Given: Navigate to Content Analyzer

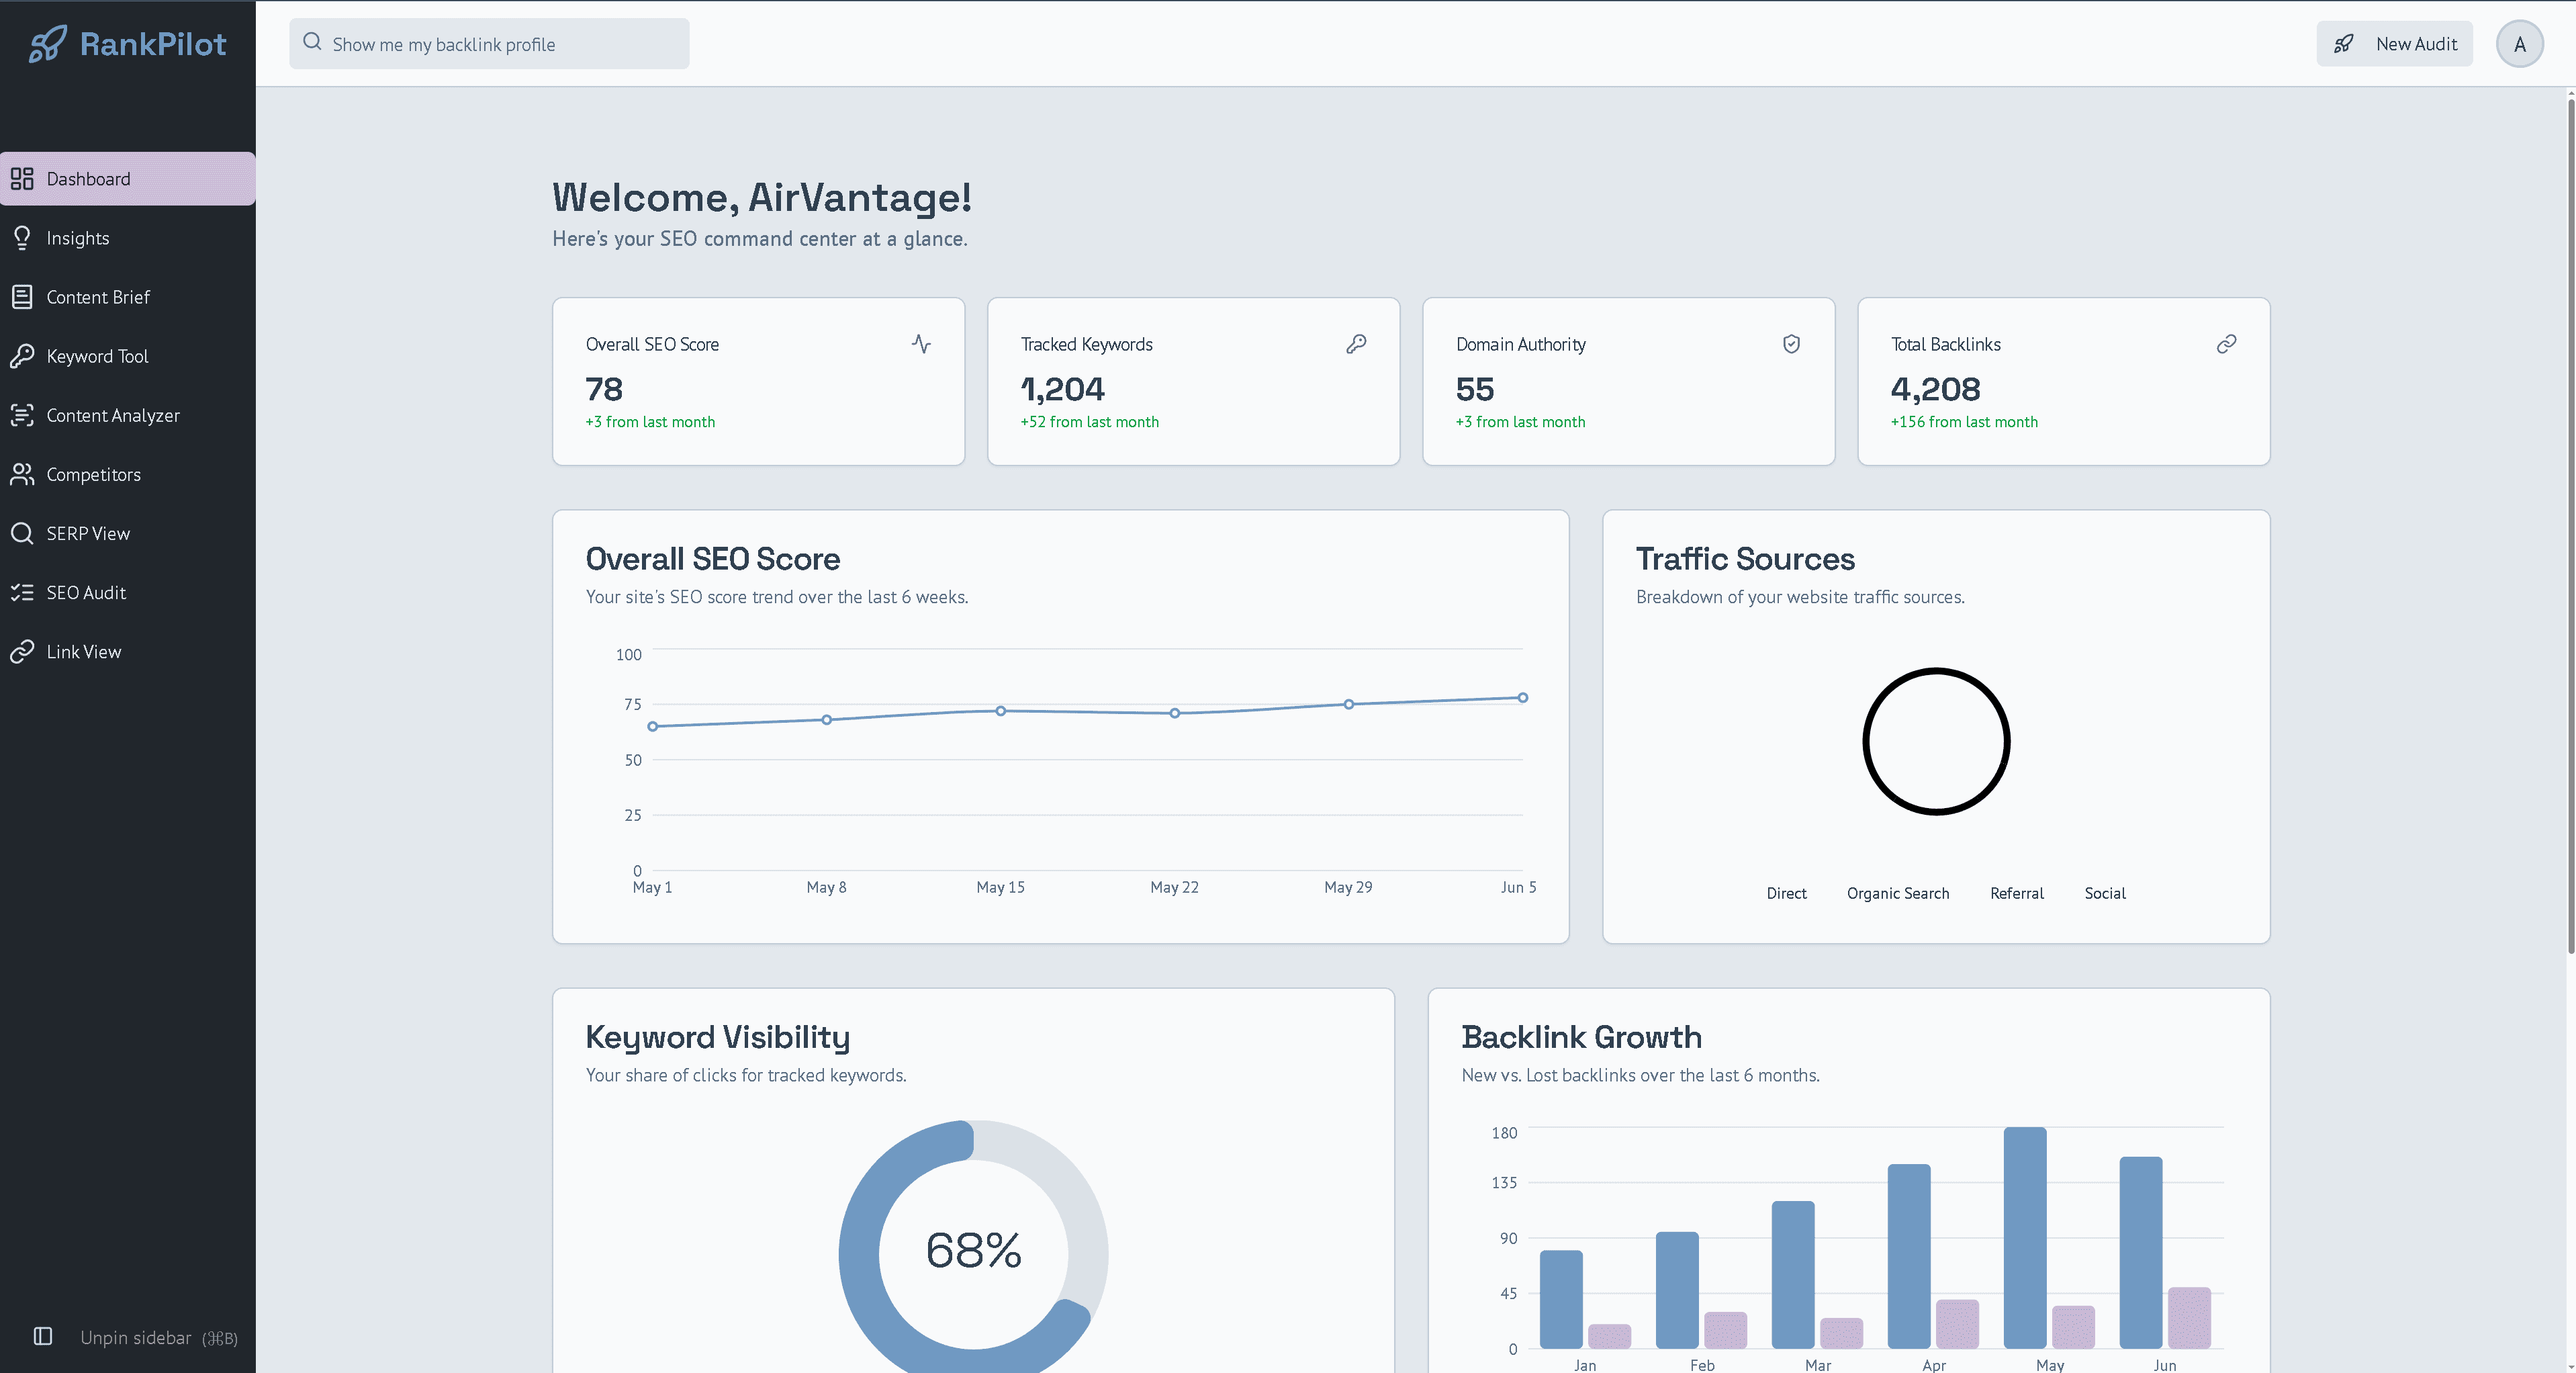Looking at the screenshot, I should [128, 415].
